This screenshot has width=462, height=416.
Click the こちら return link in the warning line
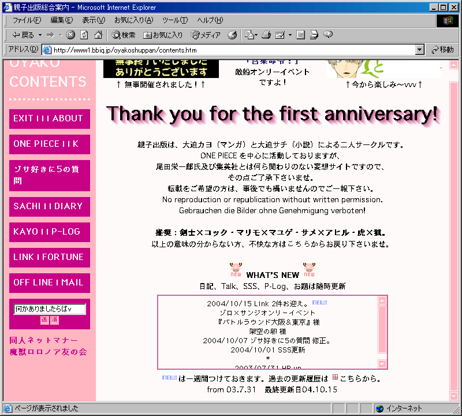(x=298, y=244)
